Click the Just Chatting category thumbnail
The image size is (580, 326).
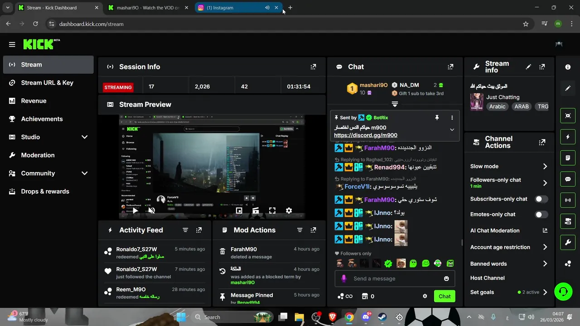click(477, 102)
